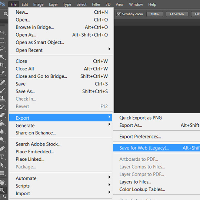Choose Open As... menu item
Image resolution: width=200 pixels, height=200 pixels.
point(61,35)
